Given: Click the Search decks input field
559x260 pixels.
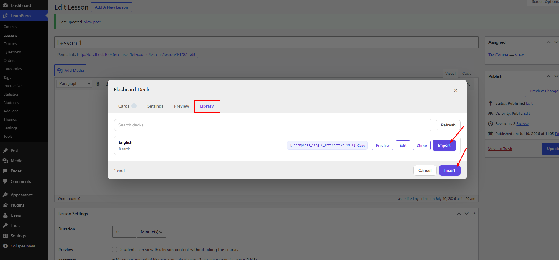Looking at the screenshot, I should [273, 125].
